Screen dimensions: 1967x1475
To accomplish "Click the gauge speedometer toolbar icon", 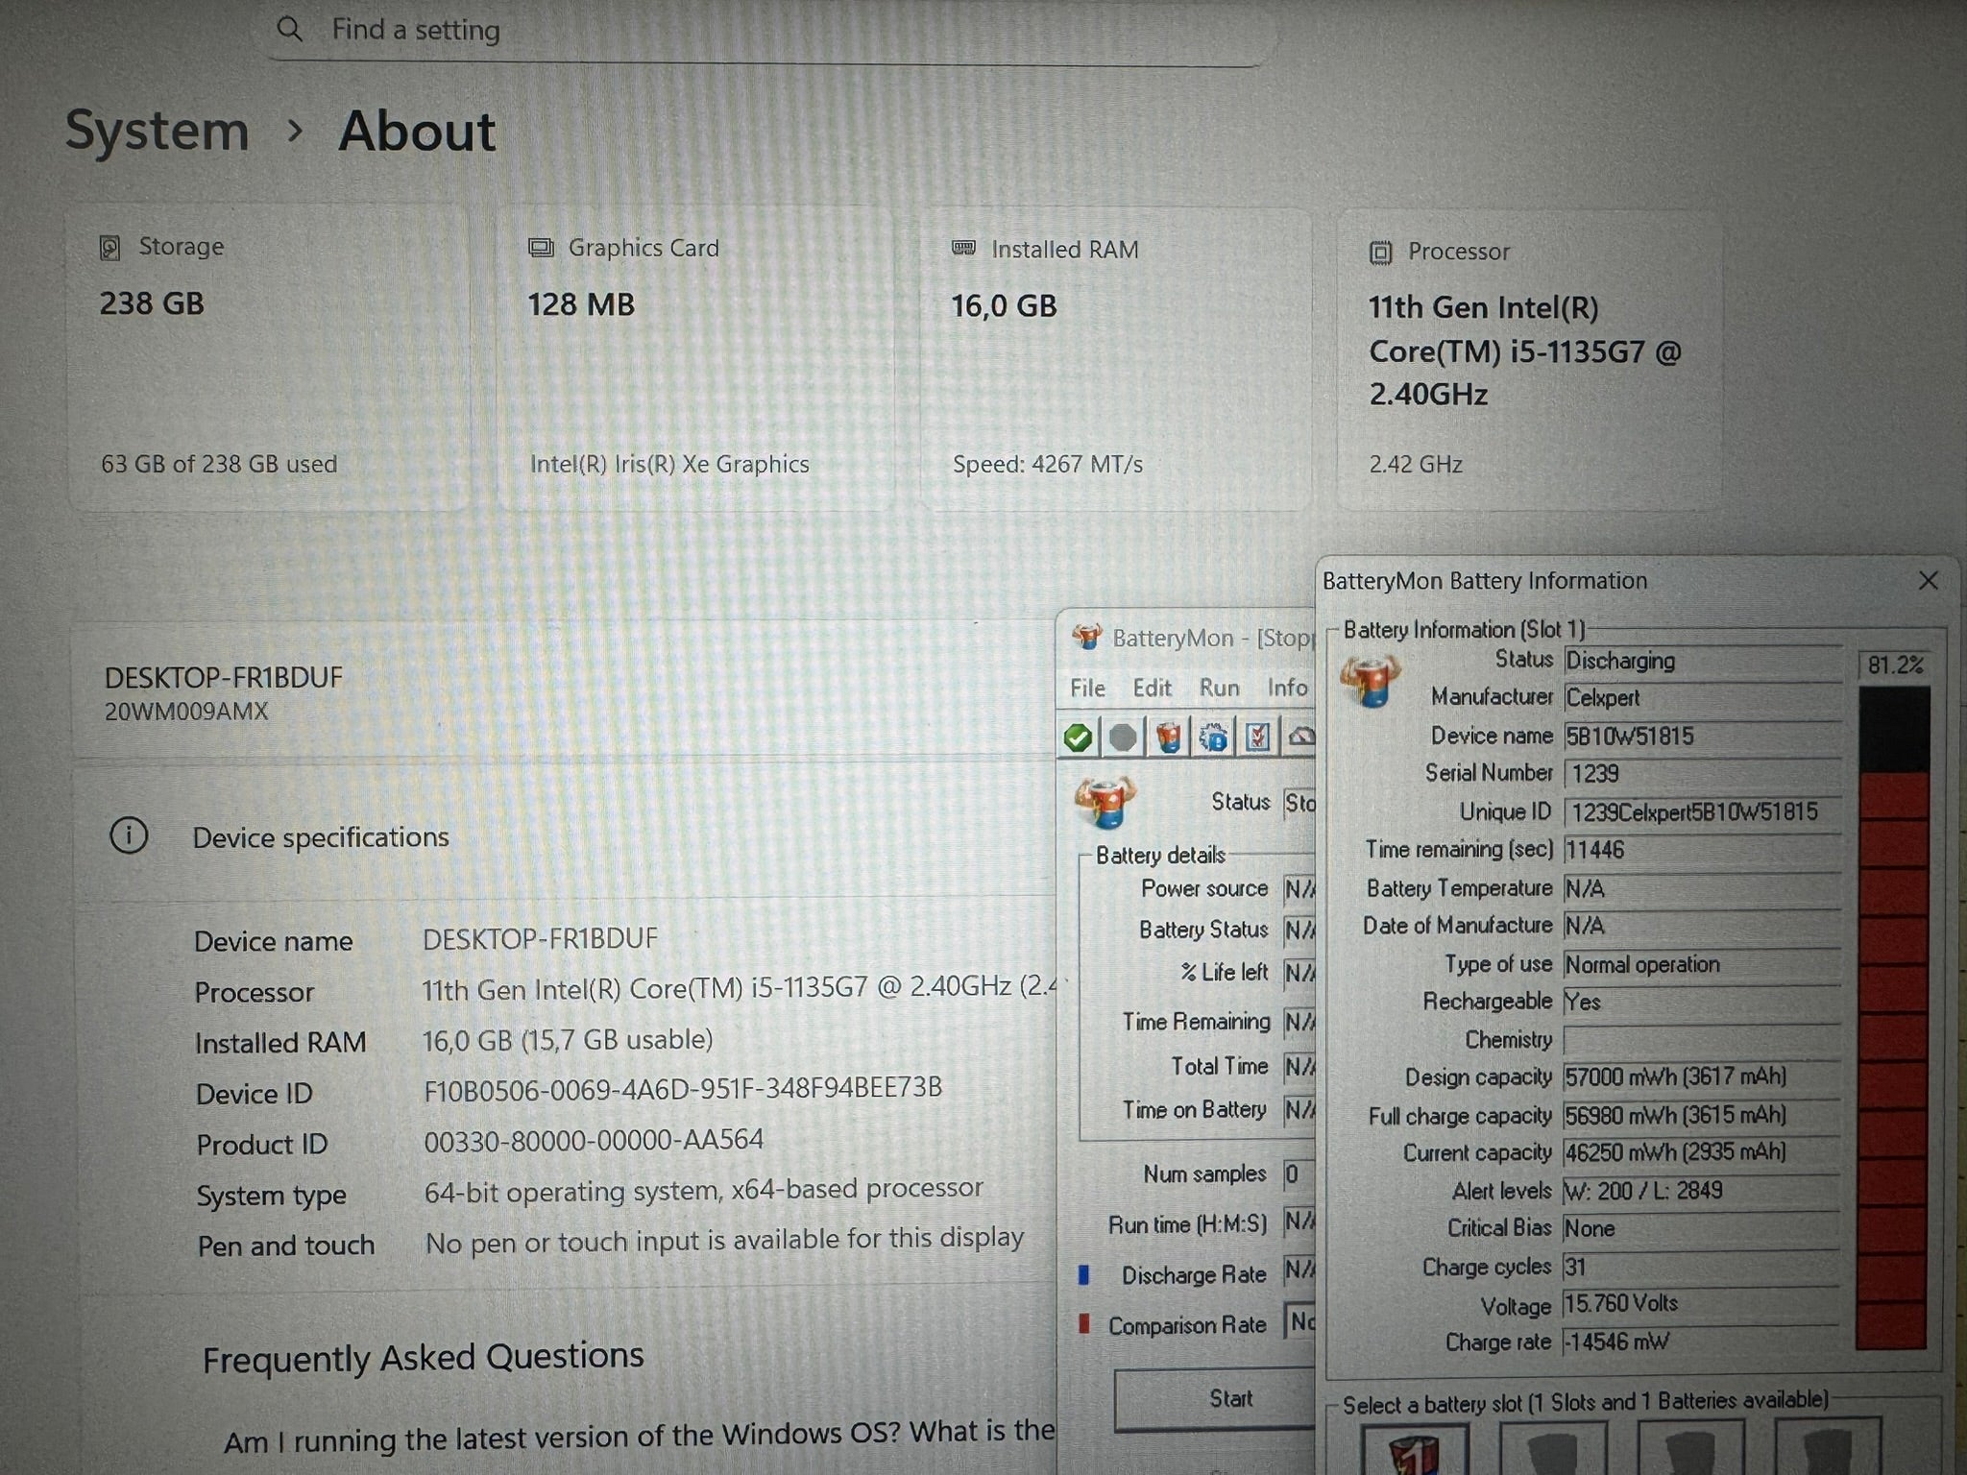I will [x=1301, y=737].
